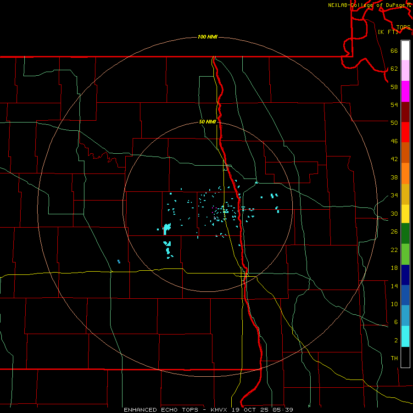Pick the dark maroon swatch in the legend

pos(405,112)
